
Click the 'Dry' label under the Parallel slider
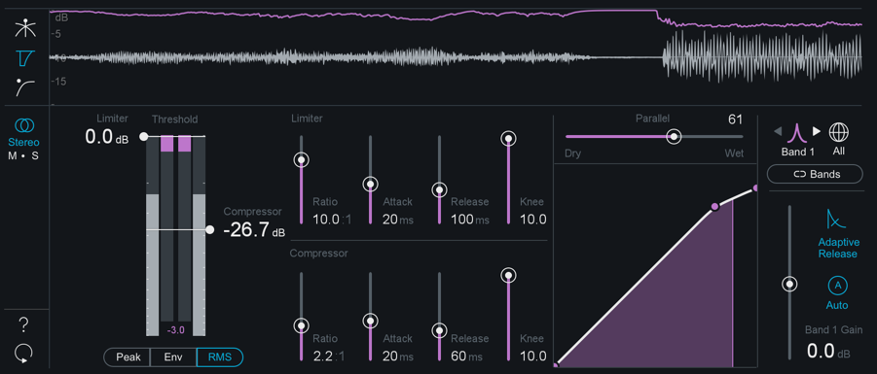coord(573,154)
